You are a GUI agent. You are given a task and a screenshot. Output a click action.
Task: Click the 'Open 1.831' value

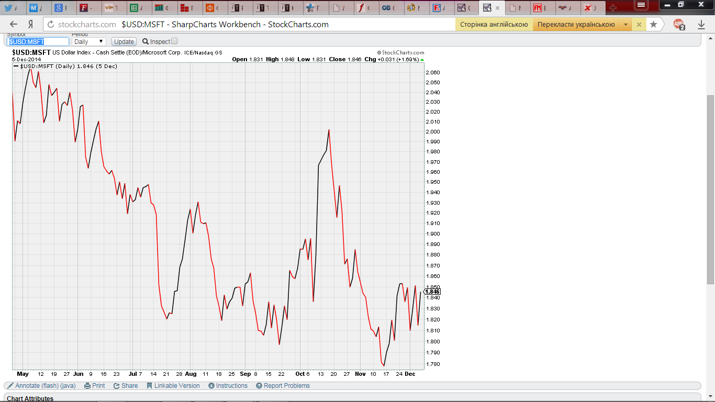click(x=248, y=59)
